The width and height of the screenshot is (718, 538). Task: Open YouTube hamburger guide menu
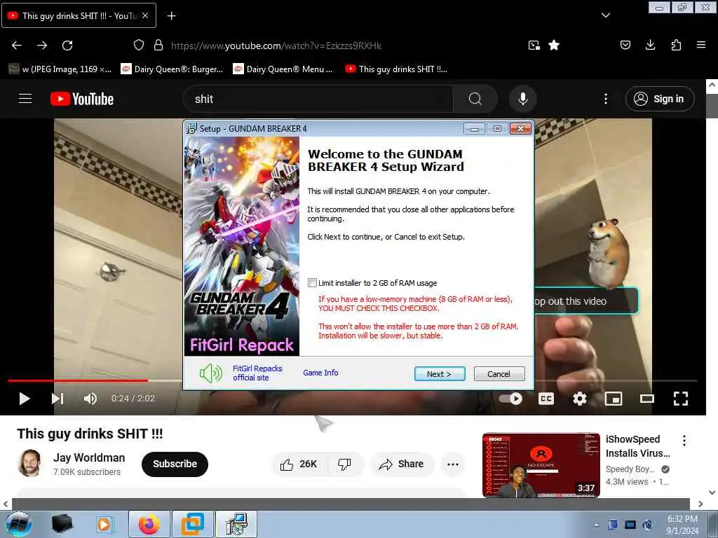tap(25, 98)
